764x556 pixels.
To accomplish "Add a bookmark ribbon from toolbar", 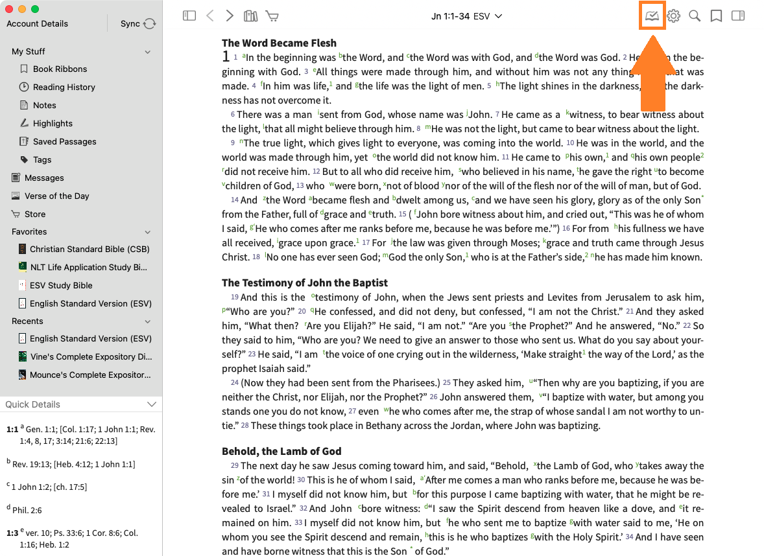I will pos(716,16).
